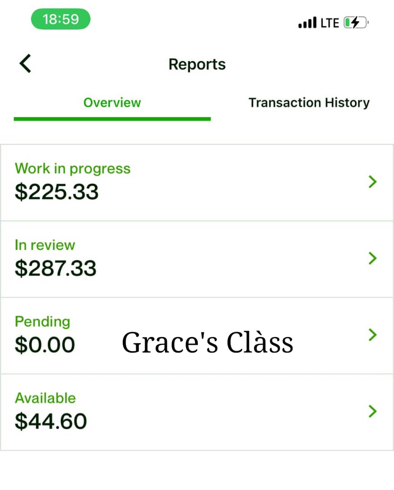Expand the In review chevron

[372, 258]
